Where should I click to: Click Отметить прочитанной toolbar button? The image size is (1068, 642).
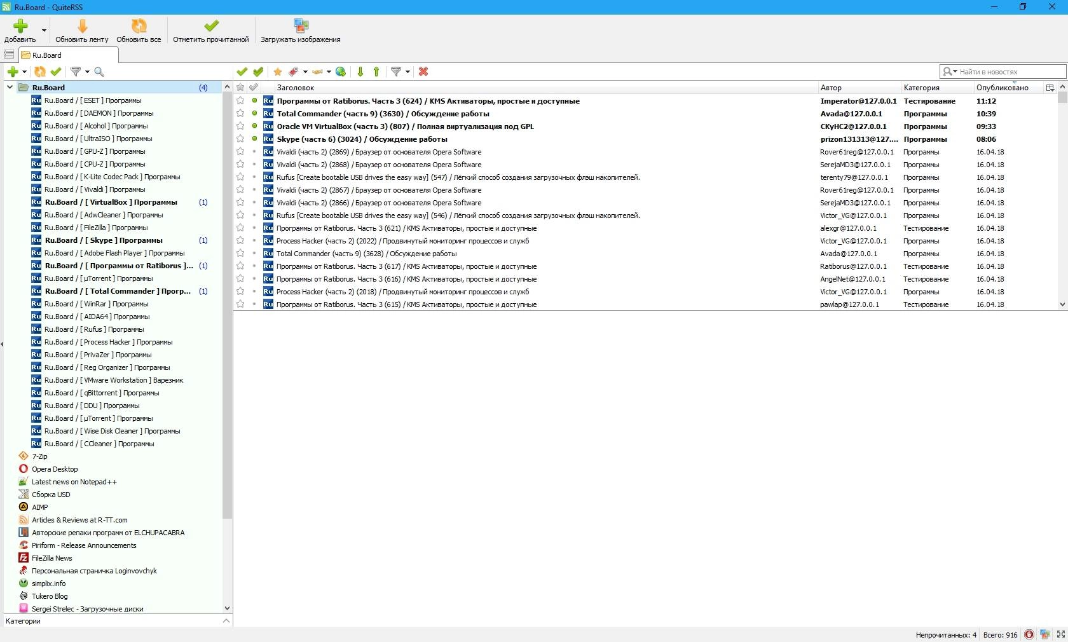point(211,30)
